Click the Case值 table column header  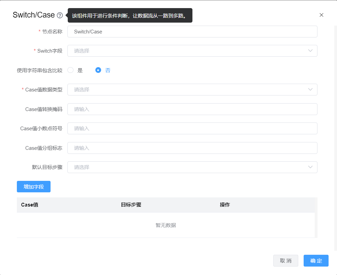point(30,205)
